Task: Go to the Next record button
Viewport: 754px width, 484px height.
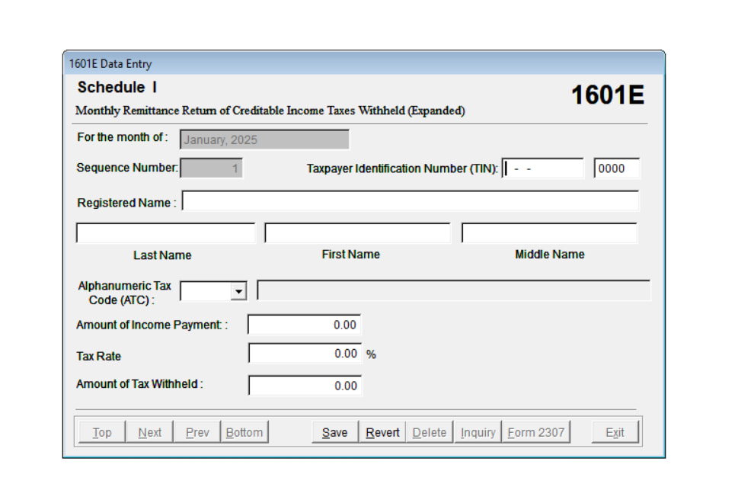Action: pos(149,432)
